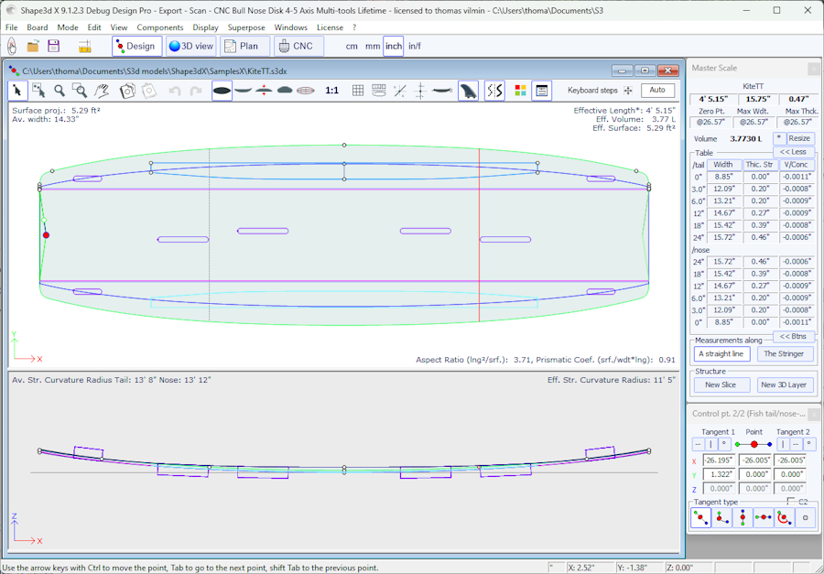The height and width of the screenshot is (574, 824).
Task: Toggle the fins display icon
Action: (x=468, y=91)
